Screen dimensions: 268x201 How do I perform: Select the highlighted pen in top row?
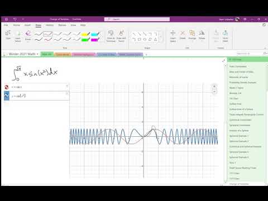coord(48,34)
